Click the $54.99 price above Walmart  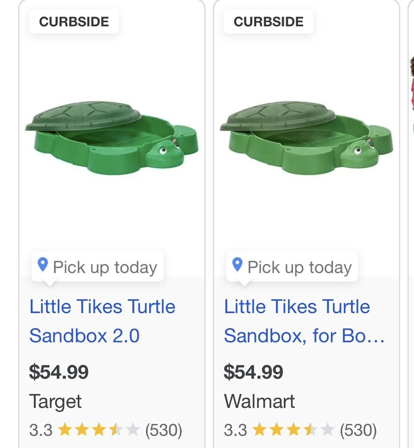pos(254,372)
